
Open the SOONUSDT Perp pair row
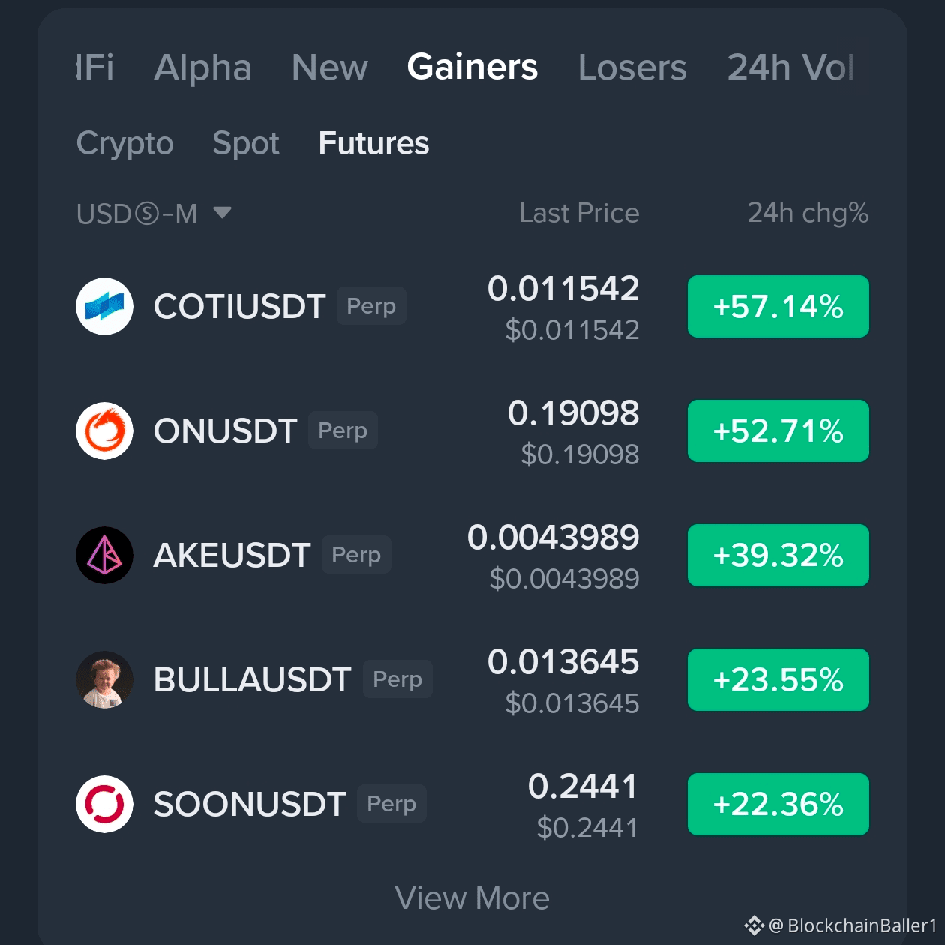472,804
